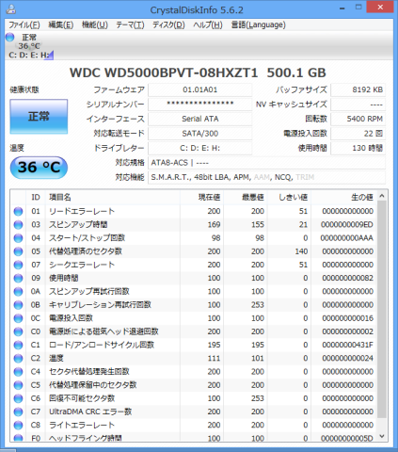Click the status orb for ID C6 row

(x=18, y=398)
